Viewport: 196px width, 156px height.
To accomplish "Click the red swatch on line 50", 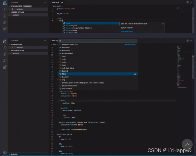I will [x=79, y=125].
